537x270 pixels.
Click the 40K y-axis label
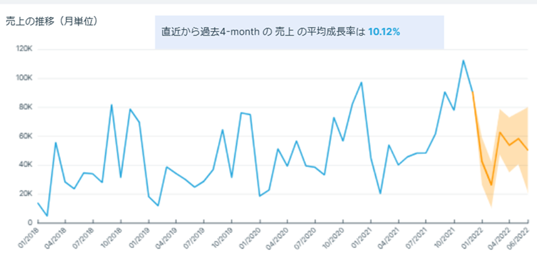pos(26,165)
